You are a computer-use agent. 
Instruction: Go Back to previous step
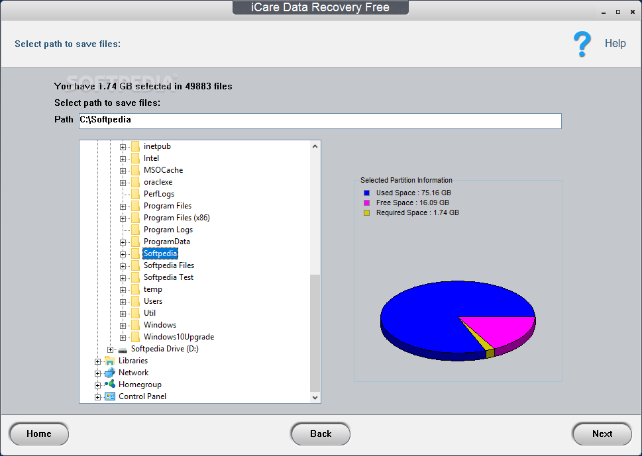pyautogui.click(x=321, y=434)
